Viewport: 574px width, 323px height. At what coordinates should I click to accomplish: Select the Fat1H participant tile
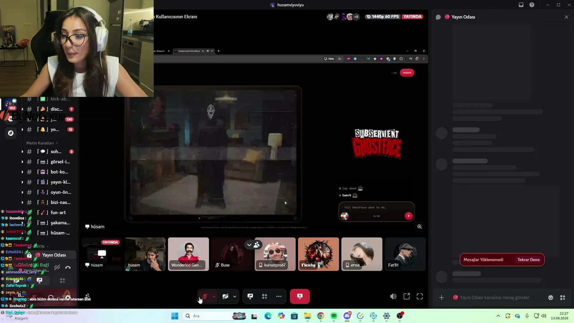(x=405, y=254)
